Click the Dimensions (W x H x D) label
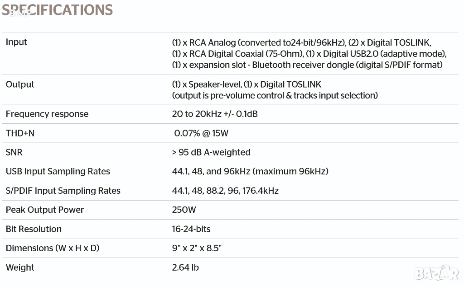464x286 pixels. point(53,248)
